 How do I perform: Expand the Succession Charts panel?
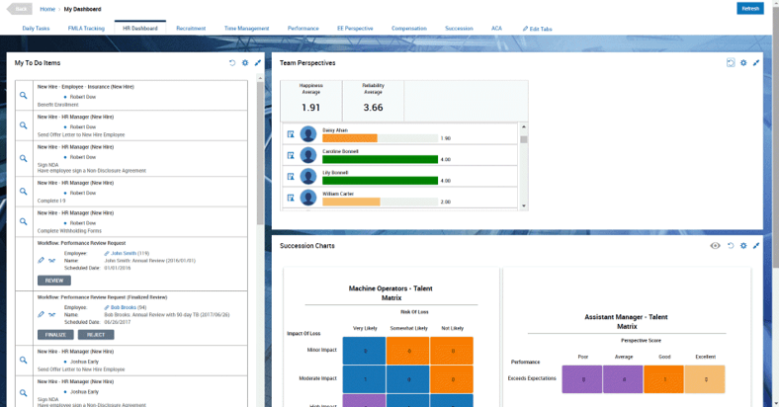[x=756, y=246]
